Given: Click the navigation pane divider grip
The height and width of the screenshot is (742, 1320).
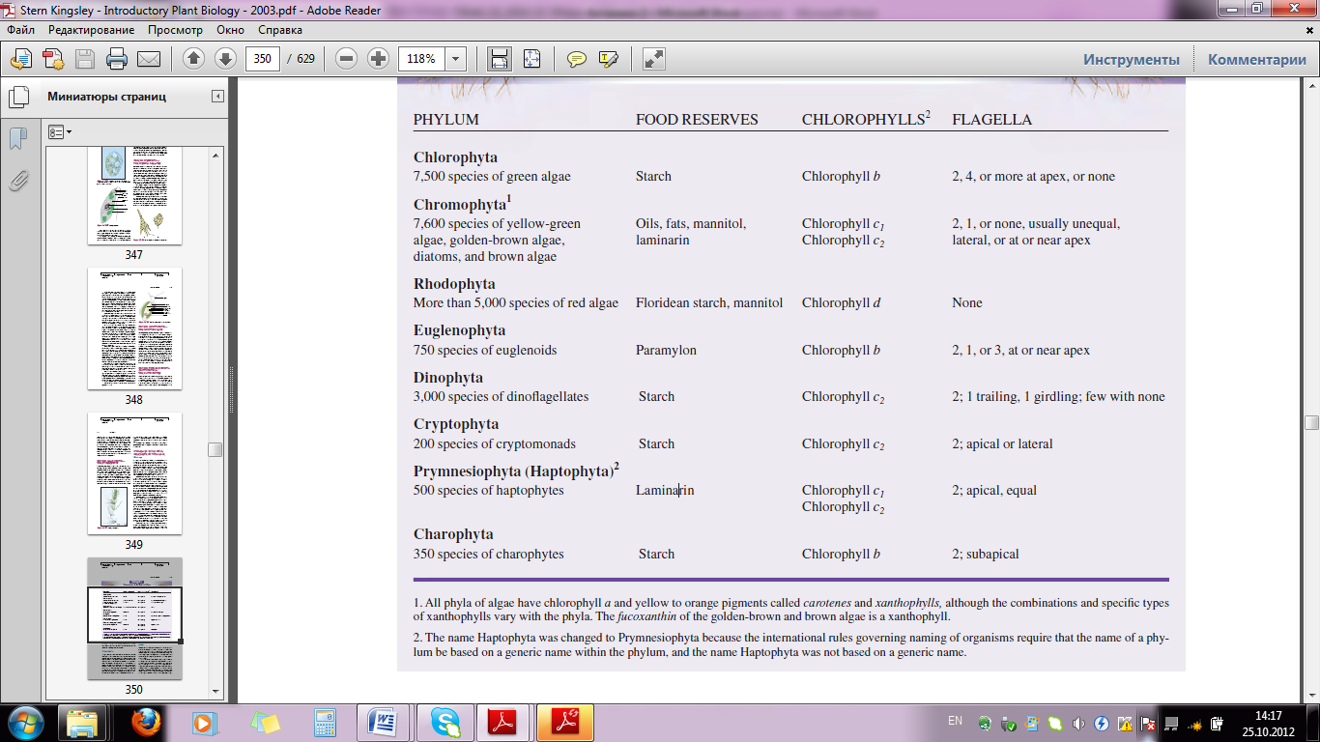Looking at the screenshot, I should [232, 390].
